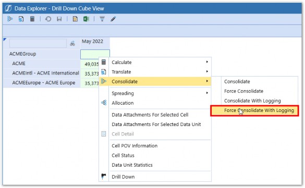Screen dimensions: 305x188
Task: Click the Data Explorer app logo icon
Action: point(8,8)
